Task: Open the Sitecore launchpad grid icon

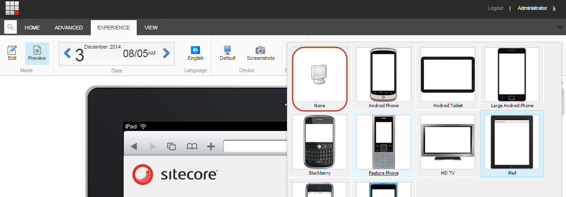Action: [12, 8]
